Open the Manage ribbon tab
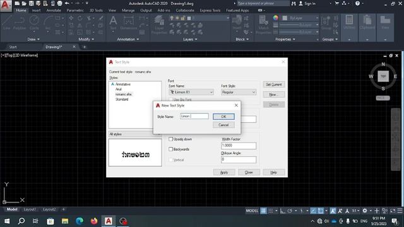404x227 pixels. 128,10
